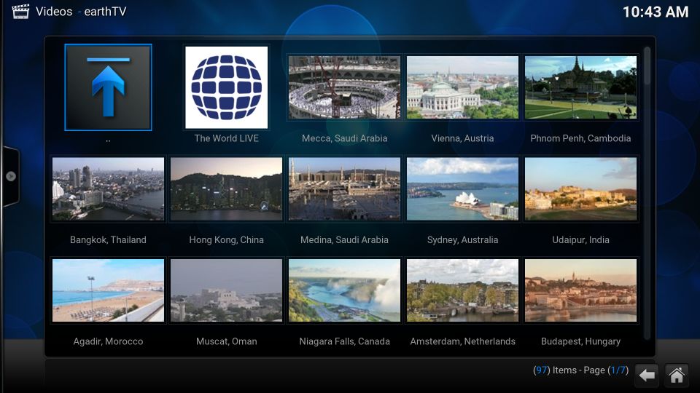Click the 'Niagara Falls, Canada' label
The image size is (700, 393).
coord(344,341)
